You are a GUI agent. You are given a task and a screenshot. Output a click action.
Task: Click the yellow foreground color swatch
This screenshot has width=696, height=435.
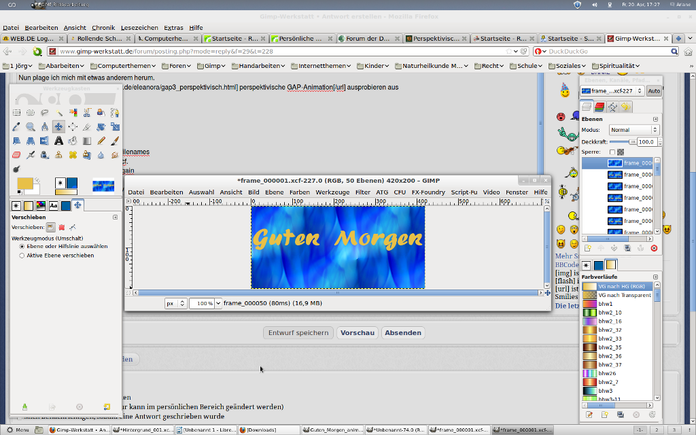24,184
